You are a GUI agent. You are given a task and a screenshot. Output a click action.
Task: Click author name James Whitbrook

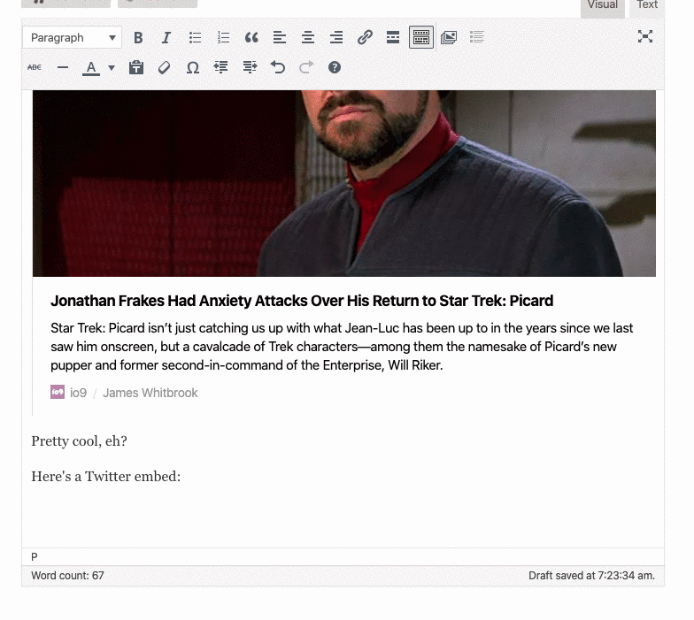(150, 393)
